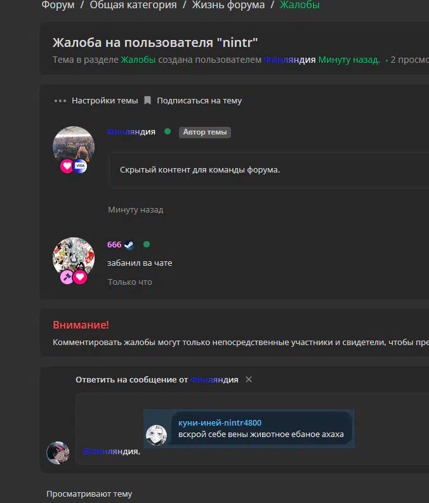Click the VISA badge under Финляндия avatar
The height and width of the screenshot is (503, 429).
click(x=80, y=166)
